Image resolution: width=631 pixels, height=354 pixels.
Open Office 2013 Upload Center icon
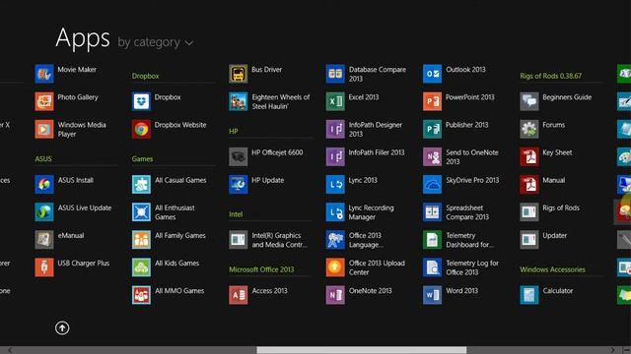tap(335, 267)
